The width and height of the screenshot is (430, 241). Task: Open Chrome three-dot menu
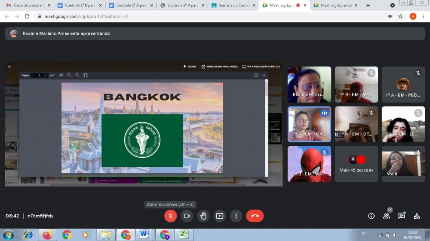click(x=423, y=16)
